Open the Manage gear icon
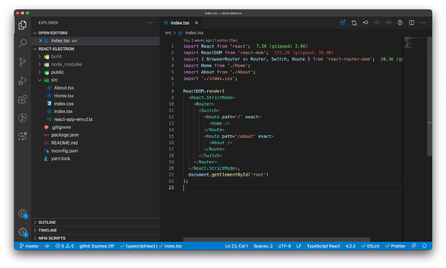The image size is (446, 268). [22, 232]
